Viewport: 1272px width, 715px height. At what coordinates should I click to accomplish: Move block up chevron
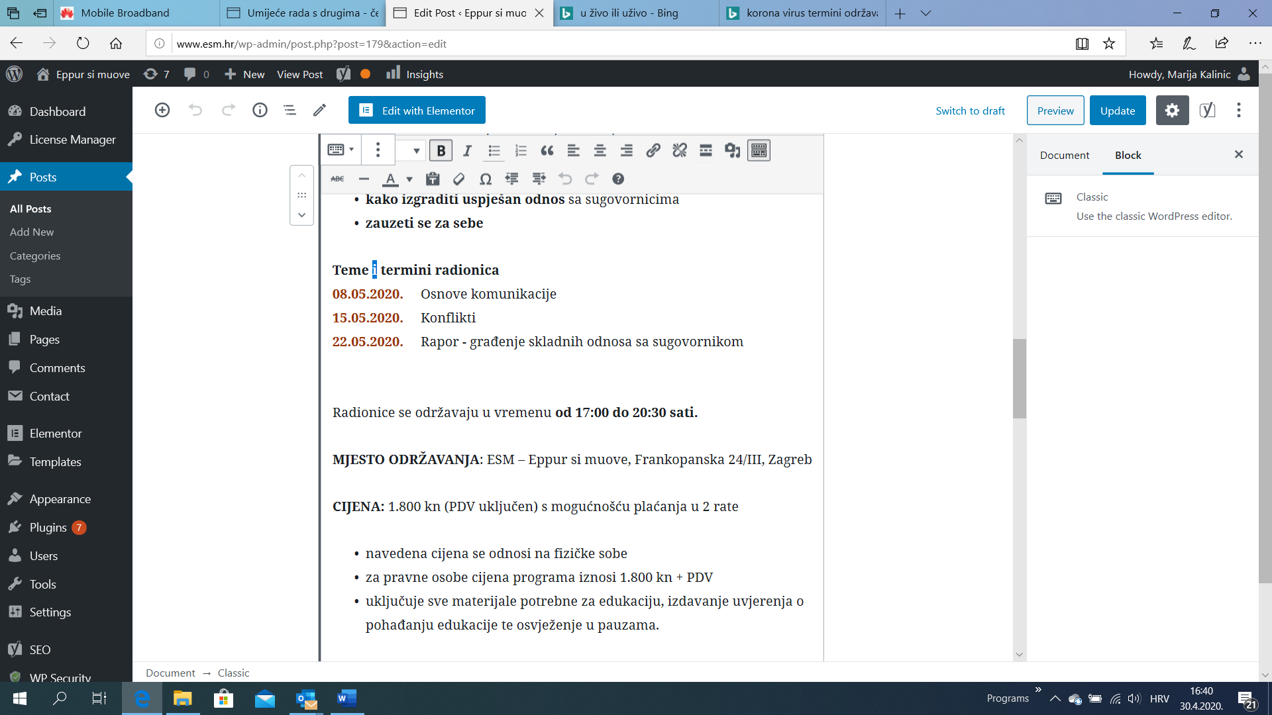(x=301, y=175)
